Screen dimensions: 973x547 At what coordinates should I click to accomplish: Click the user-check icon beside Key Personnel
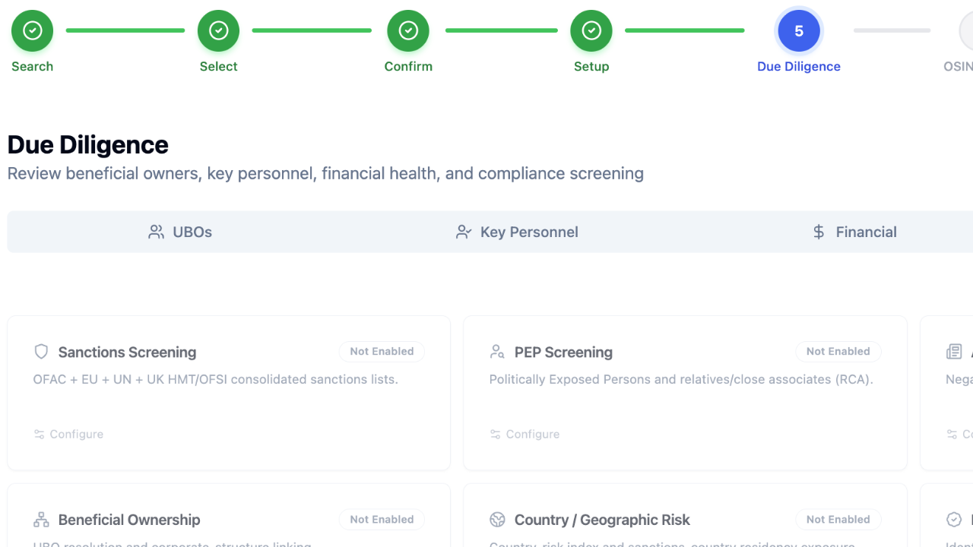pos(464,232)
